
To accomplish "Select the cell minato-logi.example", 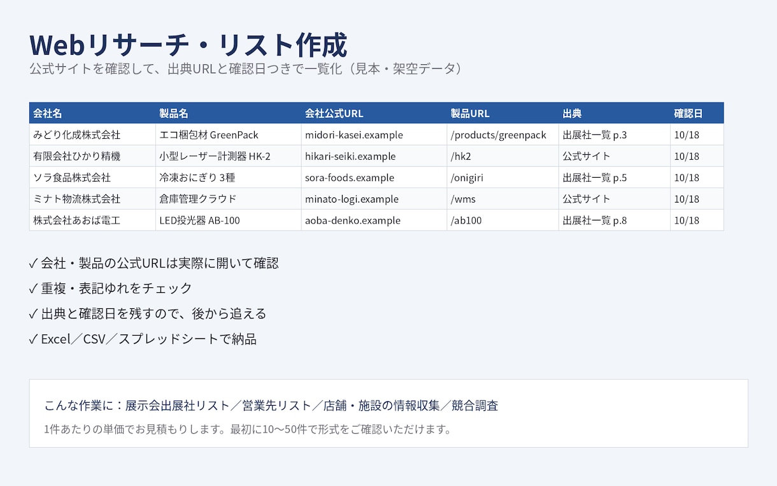I will [x=374, y=199].
